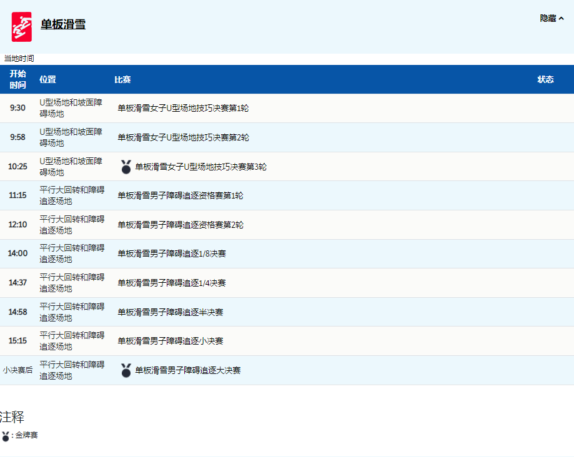Image resolution: width=574 pixels, height=457 pixels.
Task: Click the 开始时间 column header
Action: click(18, 79)
